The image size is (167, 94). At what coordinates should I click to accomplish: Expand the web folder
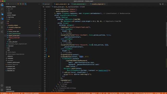tap(9, 50)
